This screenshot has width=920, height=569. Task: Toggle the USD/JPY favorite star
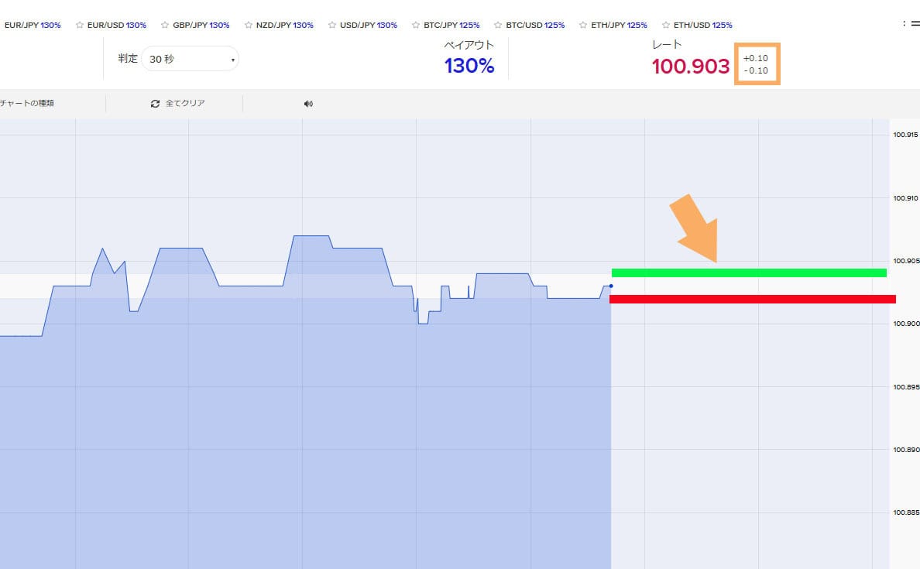click(x=332, y=25)
